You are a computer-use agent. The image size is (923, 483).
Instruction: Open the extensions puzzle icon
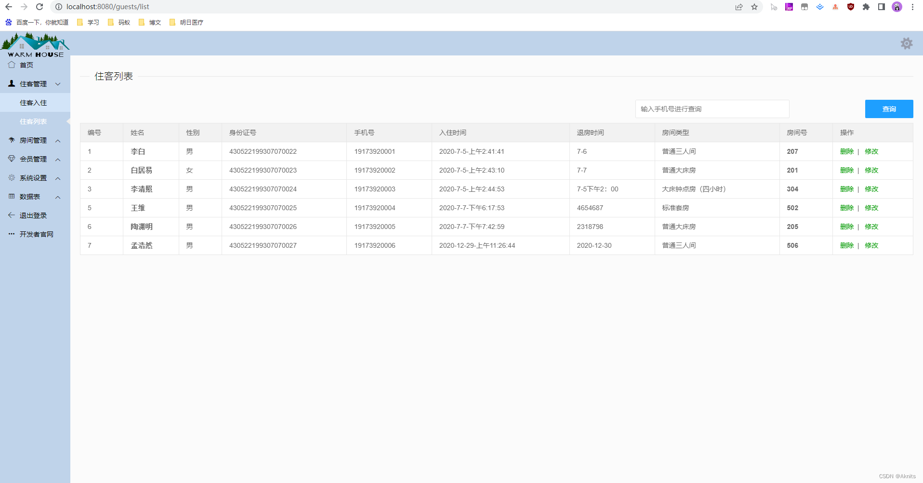(x=866, y=7)
